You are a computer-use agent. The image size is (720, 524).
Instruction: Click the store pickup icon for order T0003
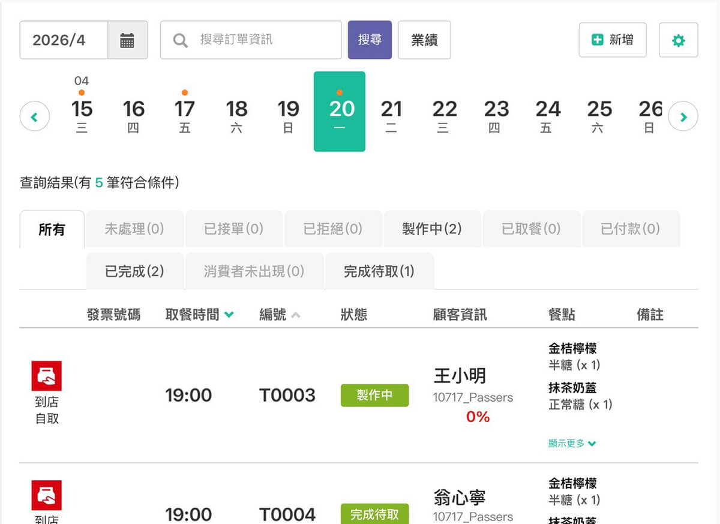click(47, 376)
